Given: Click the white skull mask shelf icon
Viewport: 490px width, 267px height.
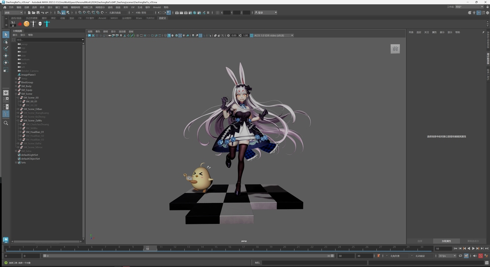Looking at the screenshot, I should tap(40, 24).
